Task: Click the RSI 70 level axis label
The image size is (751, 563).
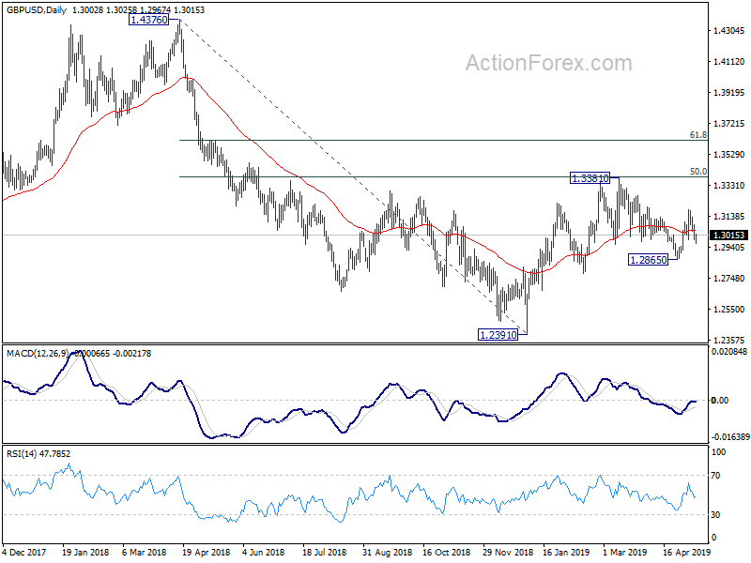Action: pos(715,476)
